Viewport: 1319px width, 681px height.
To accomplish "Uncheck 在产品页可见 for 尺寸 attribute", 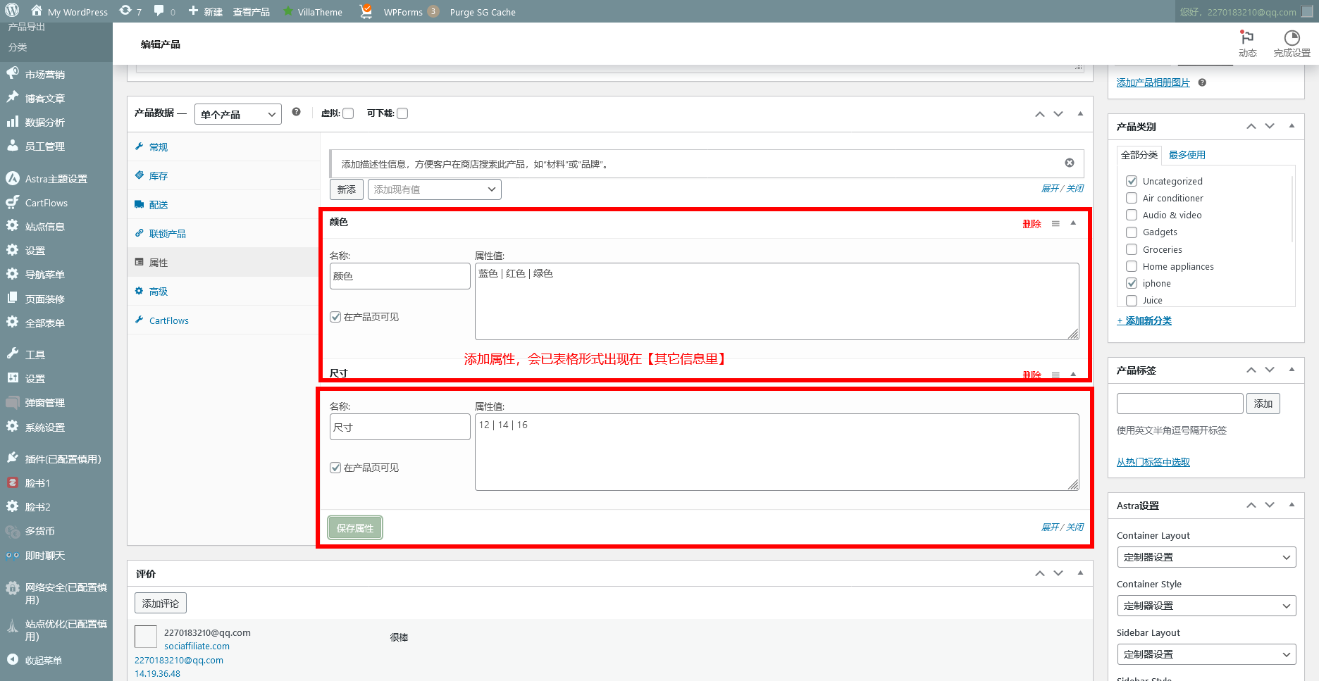I will point(335,468).
